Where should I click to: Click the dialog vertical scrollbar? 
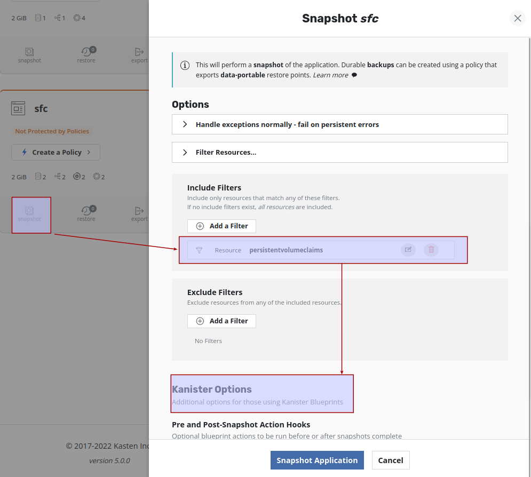[x=529, y=237]
